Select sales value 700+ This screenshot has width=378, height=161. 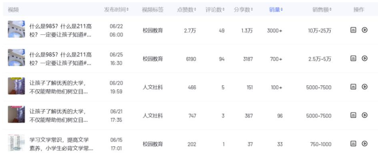coord(276,59)
